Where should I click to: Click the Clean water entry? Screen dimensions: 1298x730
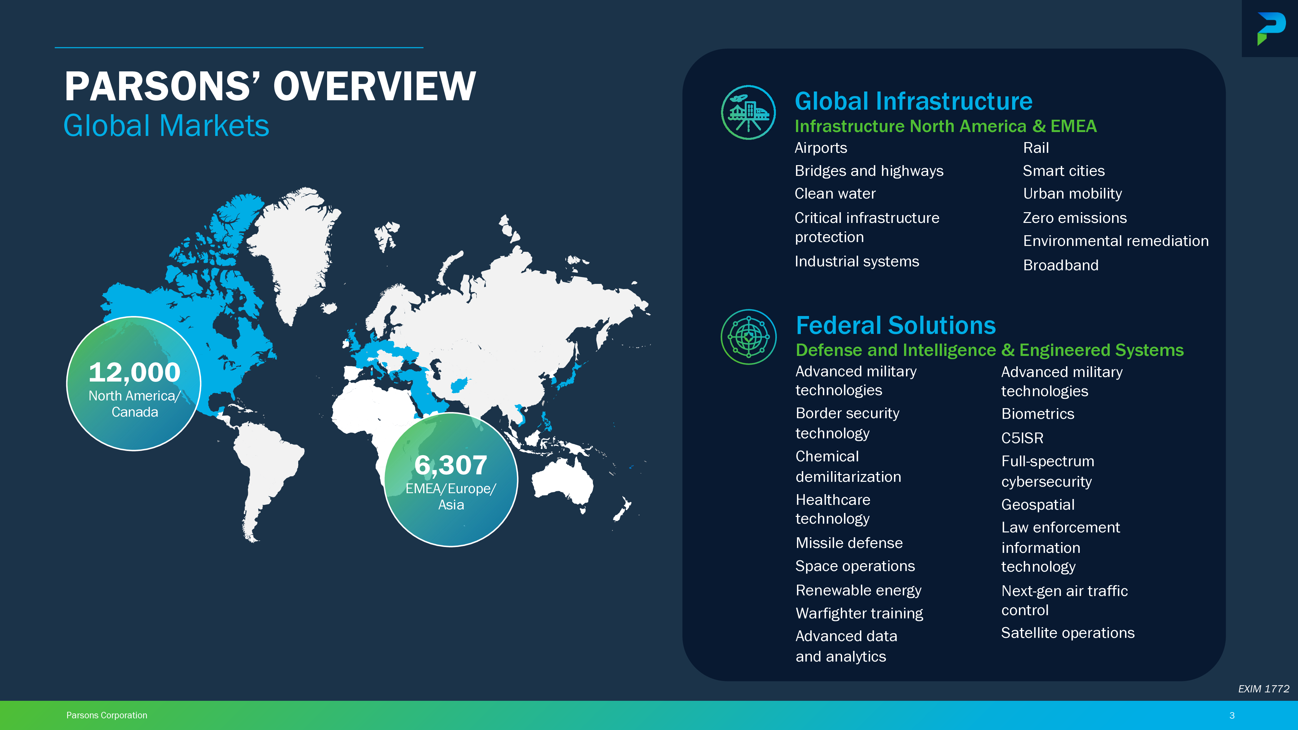tap(835, 193)
